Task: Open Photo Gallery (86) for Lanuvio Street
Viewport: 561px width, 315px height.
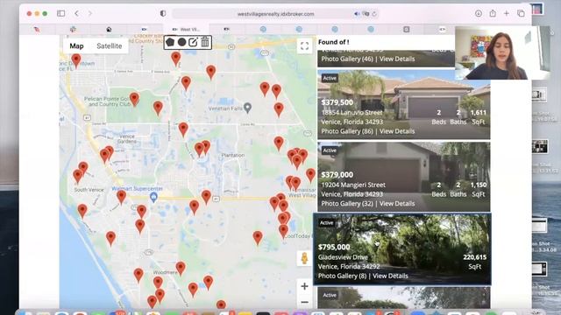Action: (x=347, y=131)
